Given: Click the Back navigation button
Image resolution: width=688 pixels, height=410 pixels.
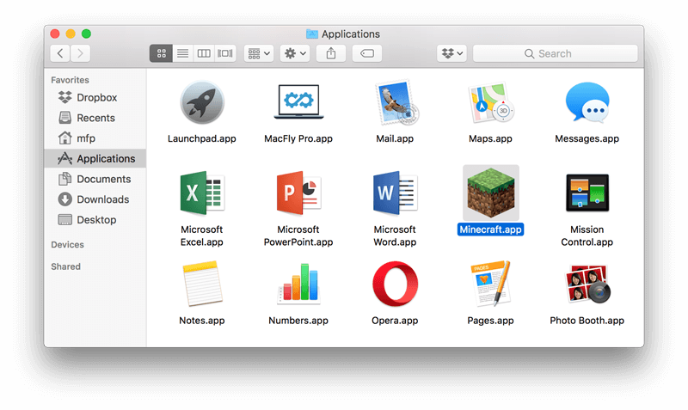Looking at the screenshot, I should 60,53.
